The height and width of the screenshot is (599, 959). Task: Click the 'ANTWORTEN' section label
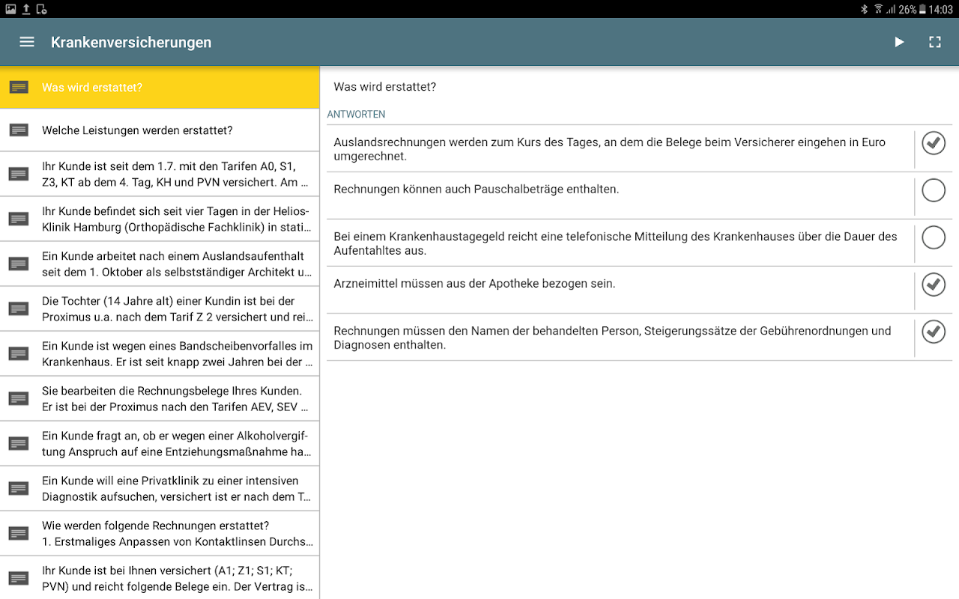tap(357, 115)
